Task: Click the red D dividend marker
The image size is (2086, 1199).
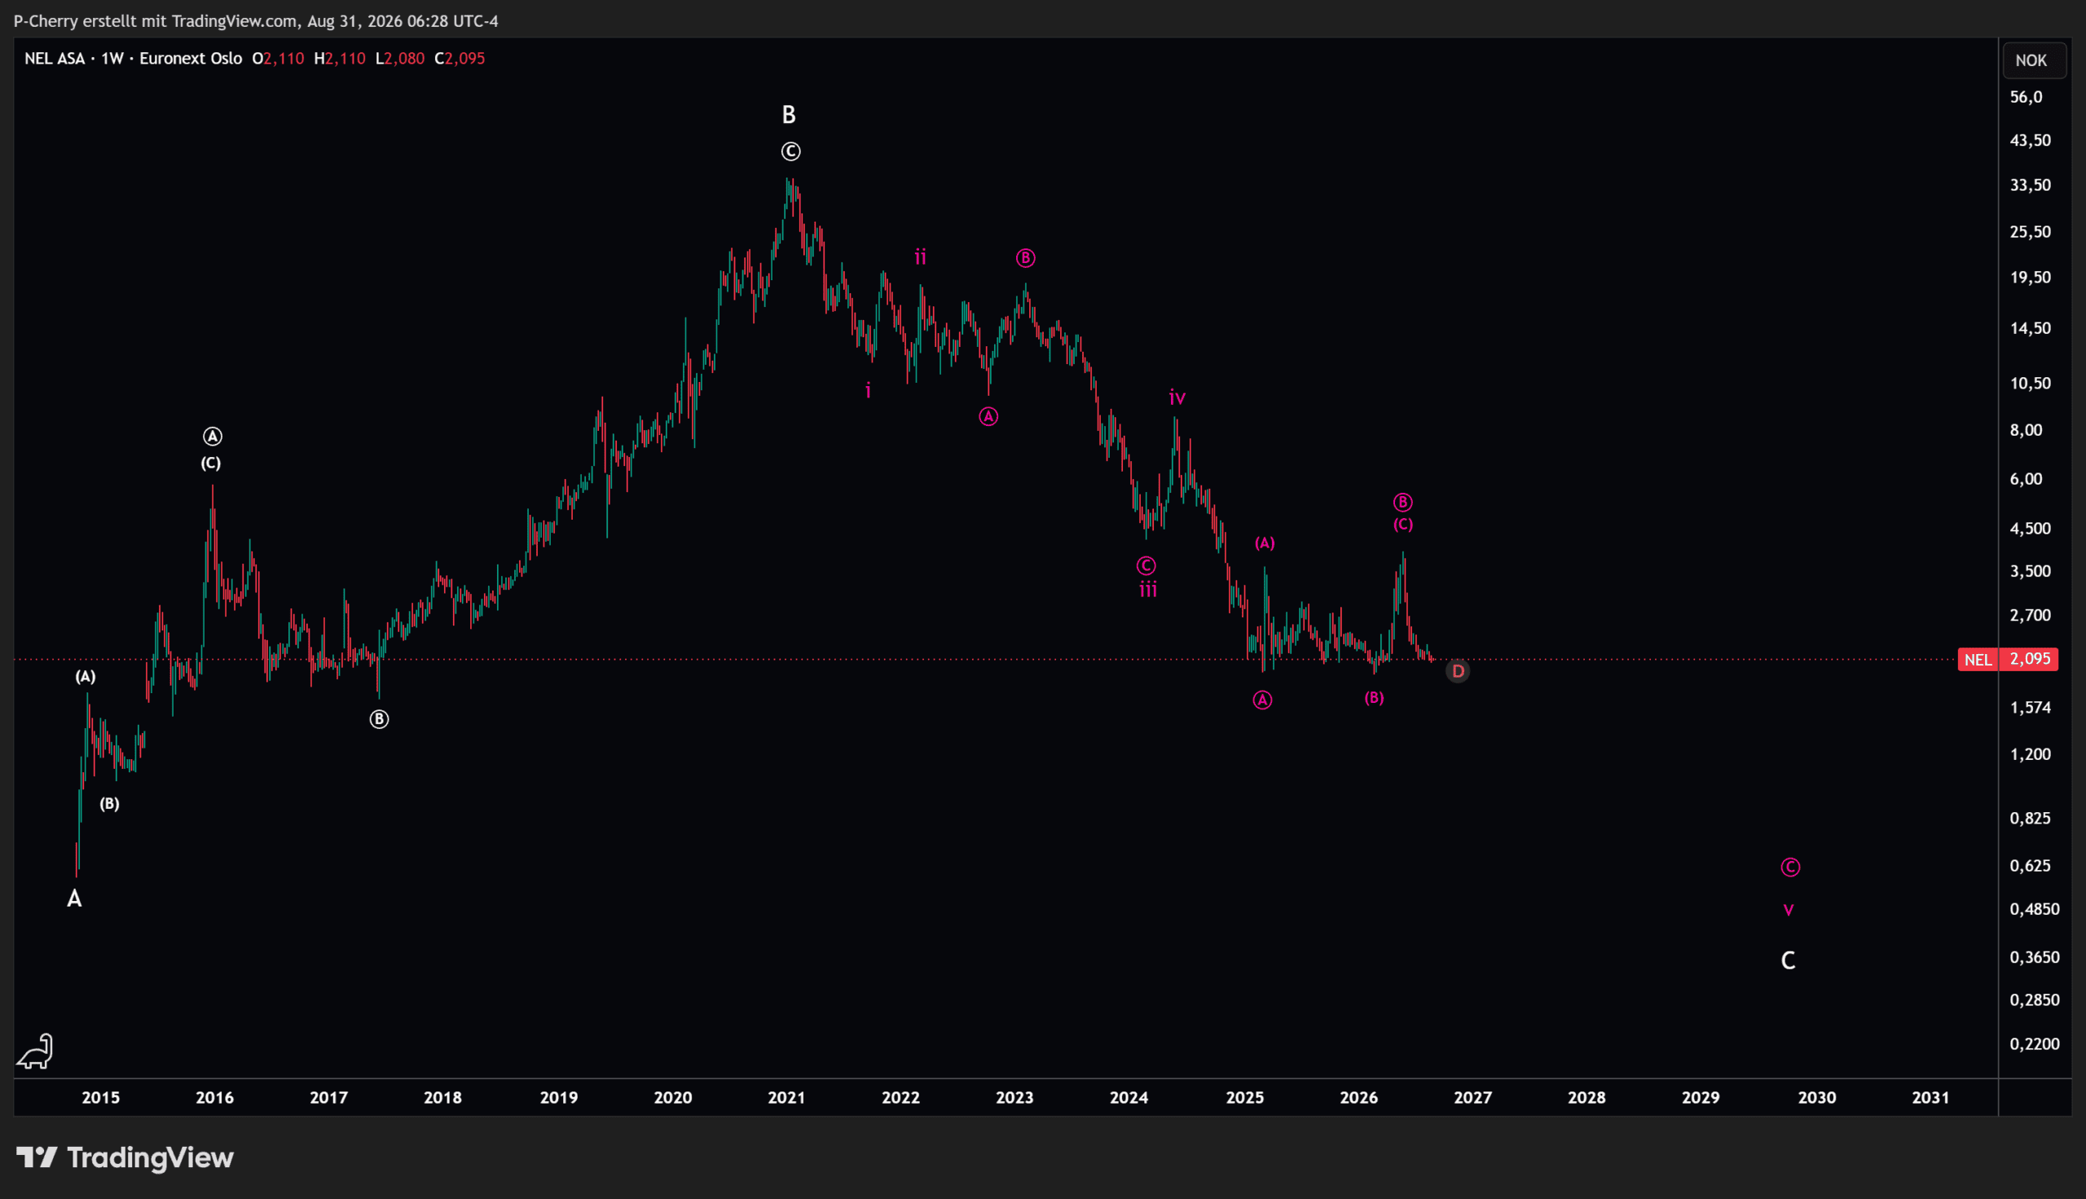Action: 1458,671
